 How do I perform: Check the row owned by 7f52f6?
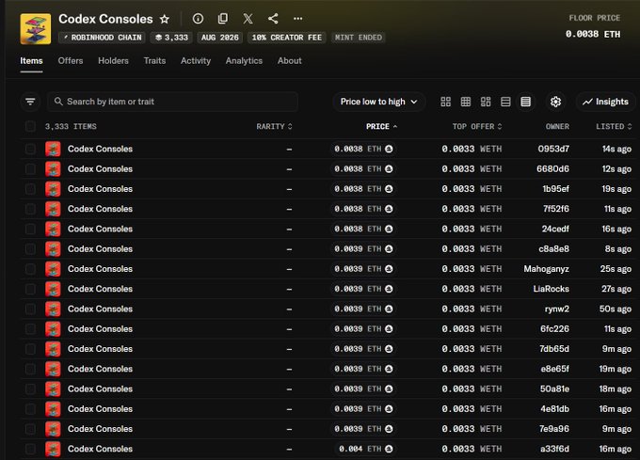30,209
